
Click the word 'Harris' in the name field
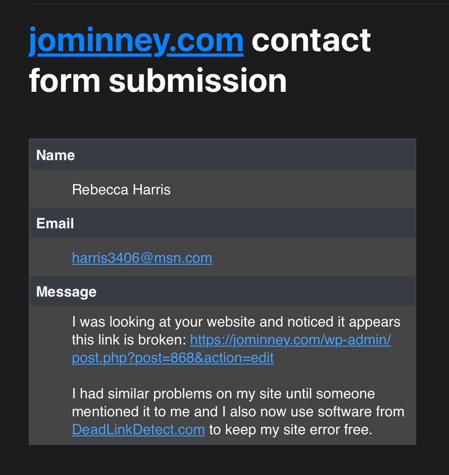pyautogui.click(x=152, y=190)
